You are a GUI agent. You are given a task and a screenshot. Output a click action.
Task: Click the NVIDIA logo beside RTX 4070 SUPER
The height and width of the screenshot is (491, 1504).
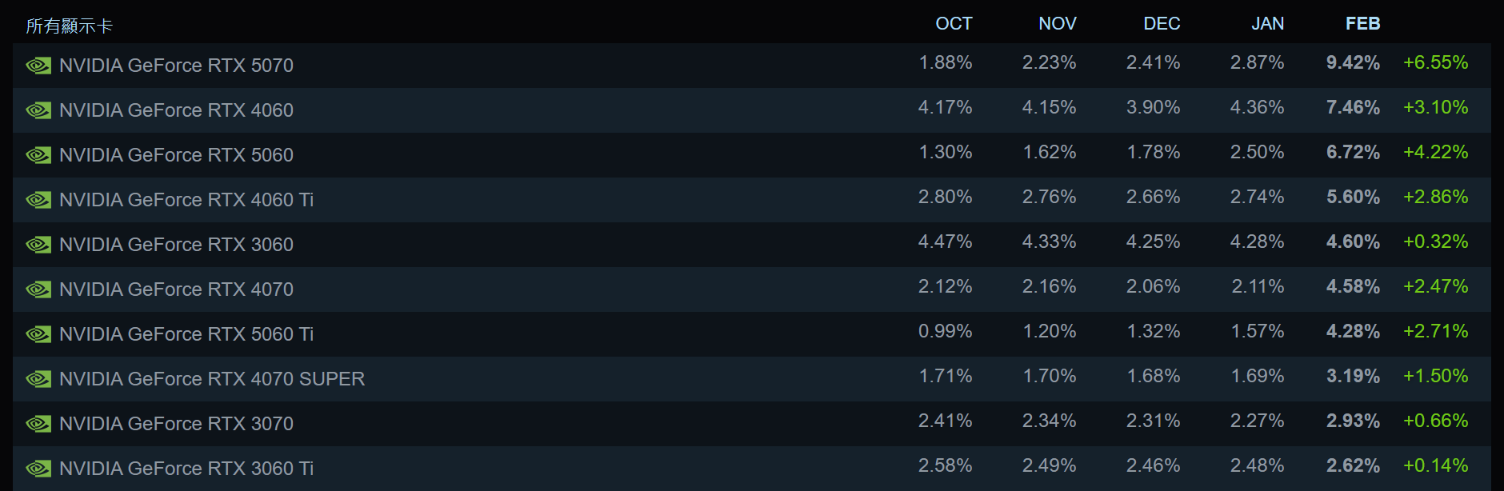(38, 379)
